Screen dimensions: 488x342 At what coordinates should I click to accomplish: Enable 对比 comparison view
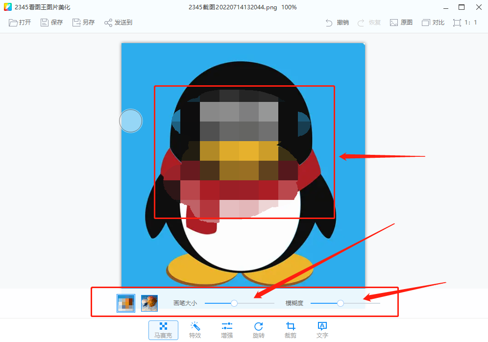(x=433, y=22)
